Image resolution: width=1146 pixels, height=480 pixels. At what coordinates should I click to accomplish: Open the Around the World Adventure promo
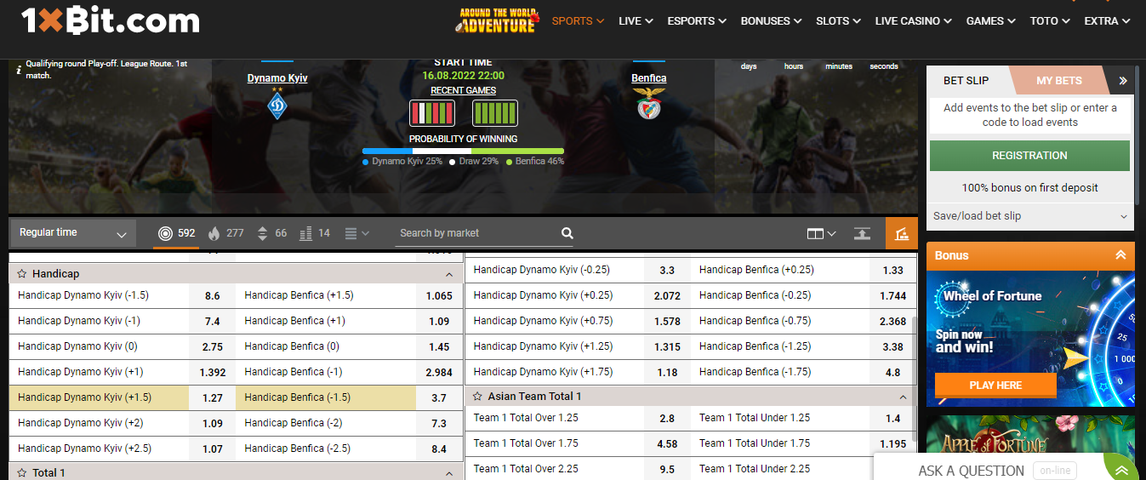coord(498,20)
